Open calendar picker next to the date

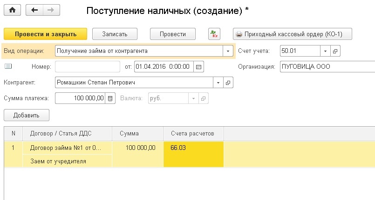[199, 67]
